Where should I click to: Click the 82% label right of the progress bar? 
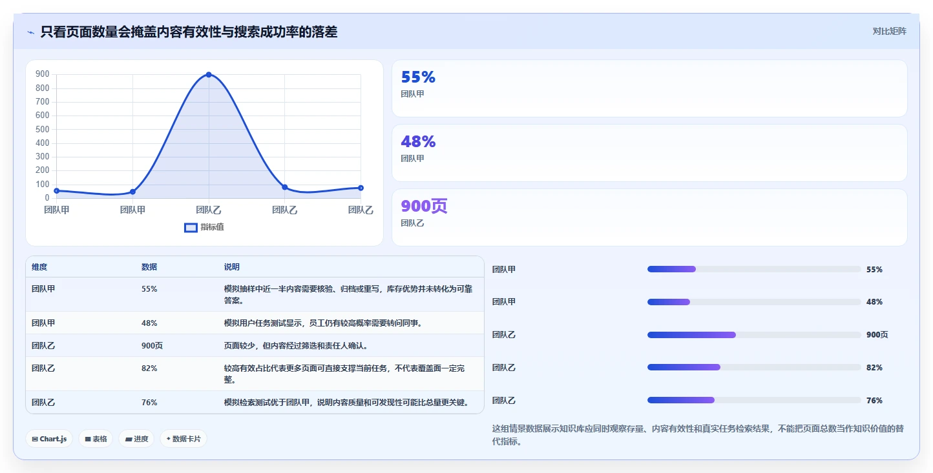point(874,368)
